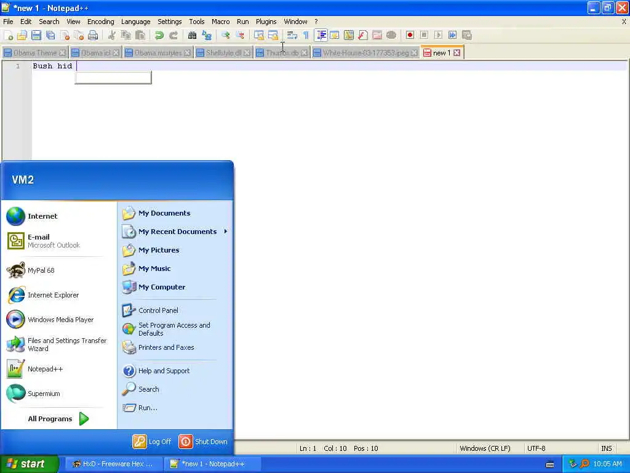Click the Save recorded macro icon

point(467,35)
